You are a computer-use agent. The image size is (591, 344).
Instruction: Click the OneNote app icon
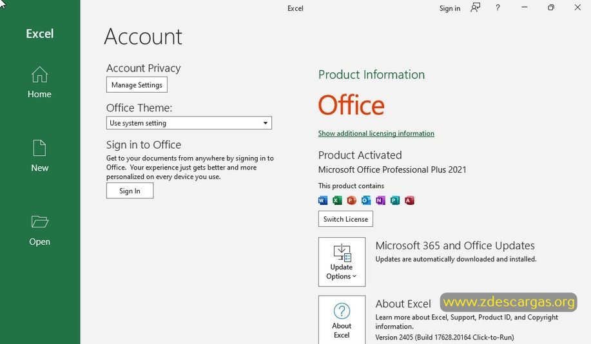[380, 200]
